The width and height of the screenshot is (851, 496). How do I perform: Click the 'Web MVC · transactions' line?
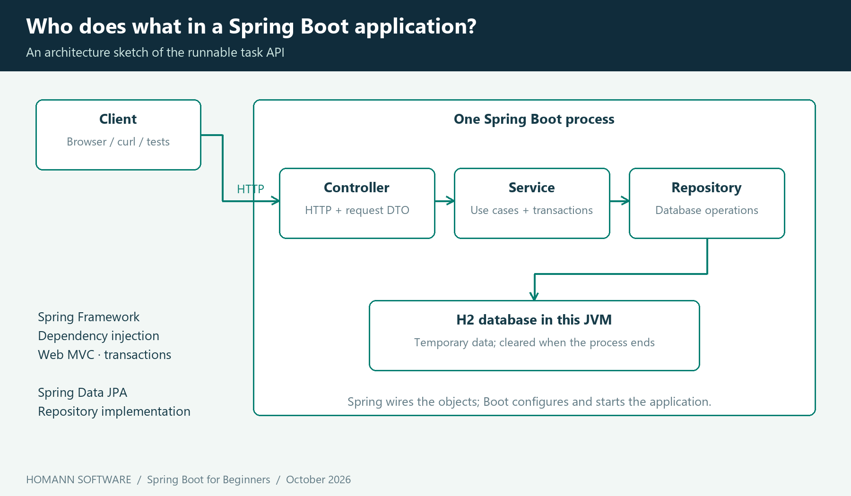(104, 355)
